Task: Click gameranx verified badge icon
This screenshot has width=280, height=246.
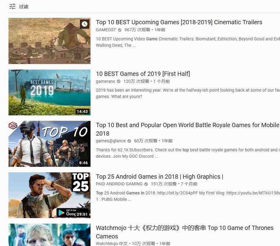Action: click(x=118, y=82)
